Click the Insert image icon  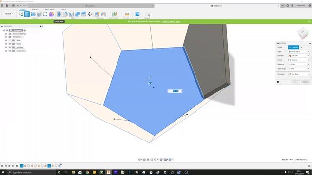[x=137, y=14]
